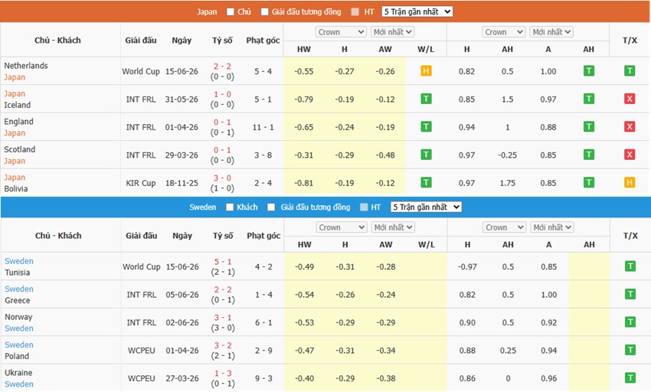This screenshot has height=392, width=651.
Task: Click green T T/X badge in Norway-Sweden row
Action: pyautogui.click(x=630, y=322)
